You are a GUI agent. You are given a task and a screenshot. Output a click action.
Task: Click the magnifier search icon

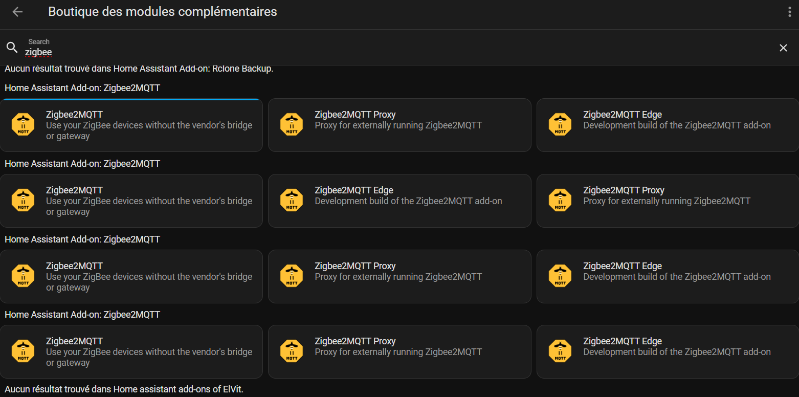(x=12, y=48)
